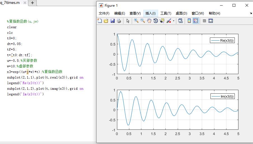Print the figure using the printer icon

[119, 21]
